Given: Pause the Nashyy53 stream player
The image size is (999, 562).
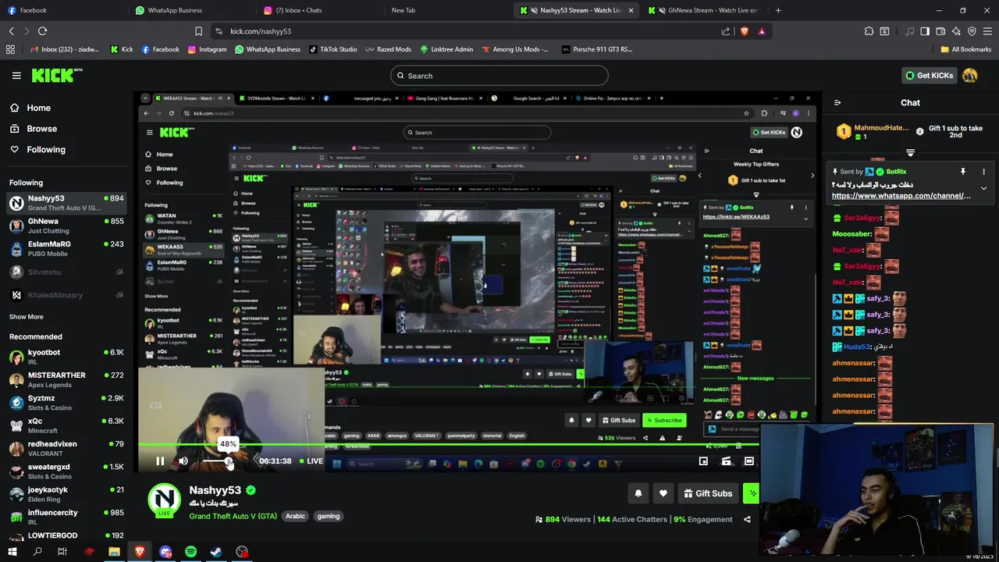Looking at the screenshot, I should pos(160,461).
